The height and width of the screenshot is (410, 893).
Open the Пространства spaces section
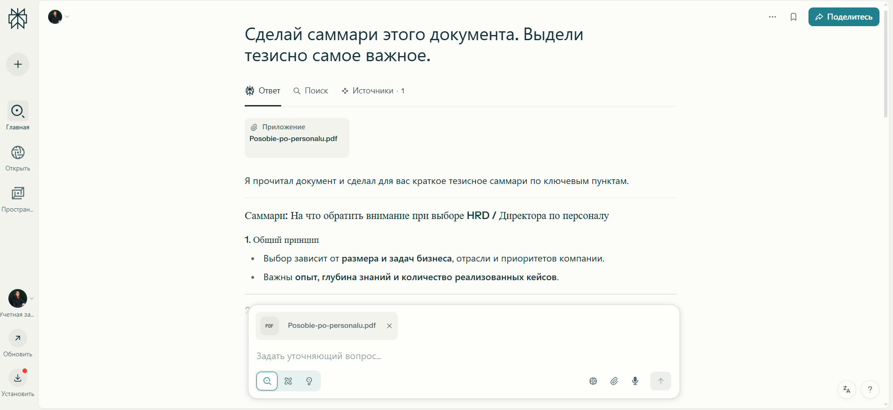pos(18,199)
